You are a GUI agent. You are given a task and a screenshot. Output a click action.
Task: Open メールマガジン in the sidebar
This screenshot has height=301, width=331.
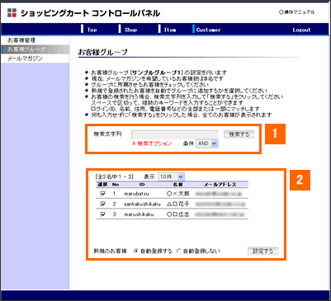pos(35,59)
